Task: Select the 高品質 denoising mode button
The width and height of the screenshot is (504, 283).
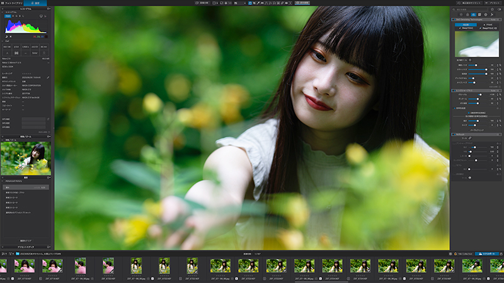Action: pyautogui.click(x=466, y=25)
